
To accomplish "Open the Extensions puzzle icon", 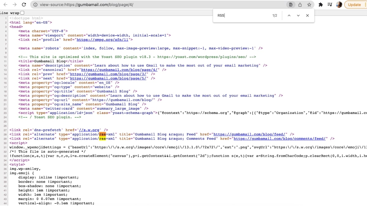I will [321, 5].
